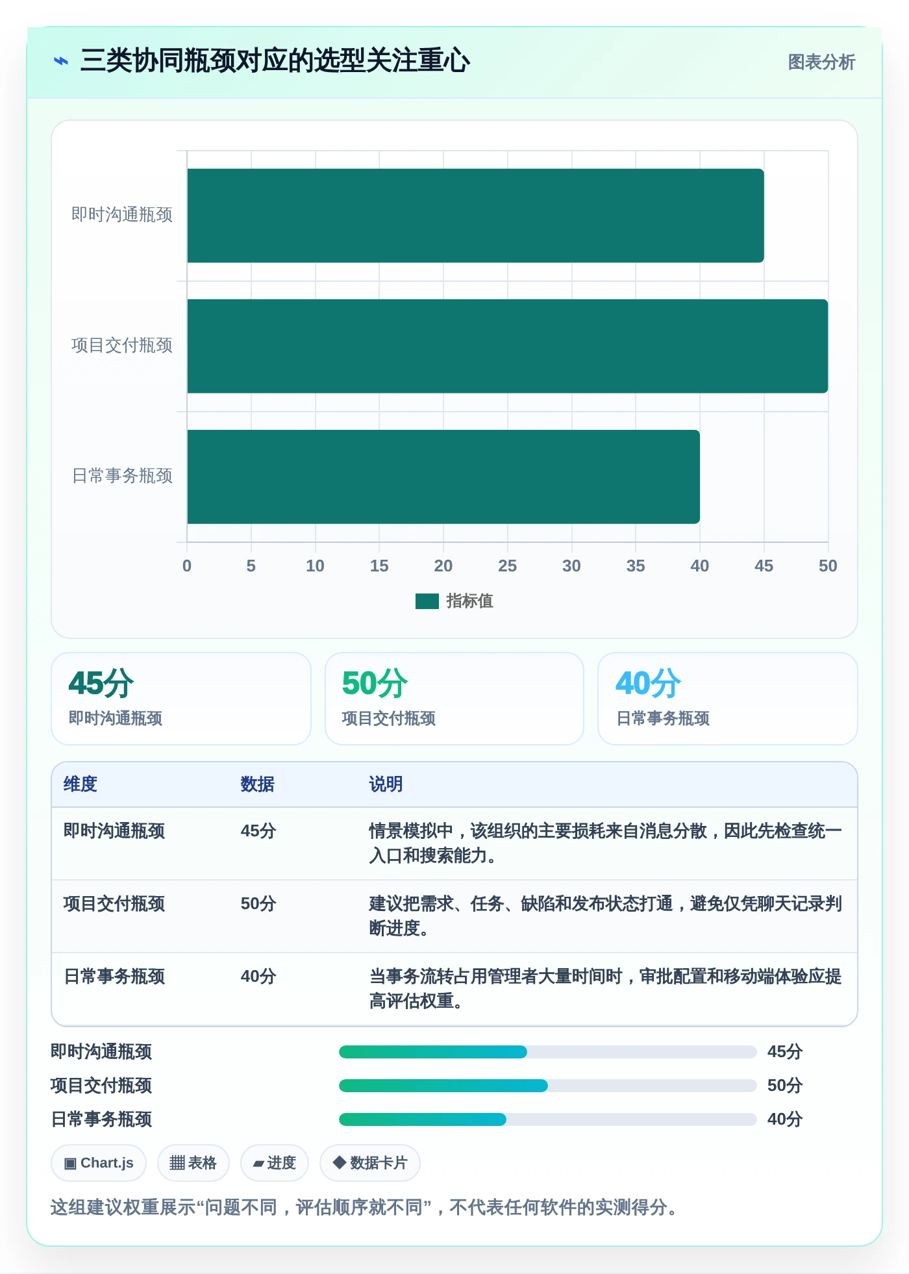Click the description starting 情景模拟中
This screenshot has width=909, height=1274.
coord(606,843)
